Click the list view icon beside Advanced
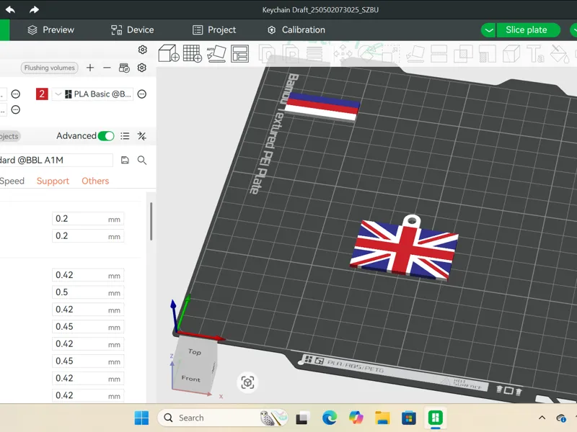Image resolution: width=577 pixels, height=432 pixels. pyautogui.click(x=125, y=136)
